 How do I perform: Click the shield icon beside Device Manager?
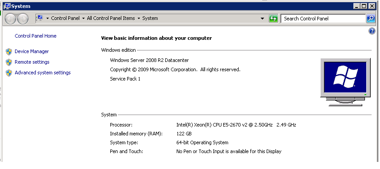coord(9,52)
